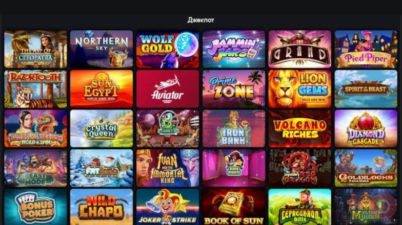Click The Grand slot thumbnail
Viewport: 402px width, 225px height.
(299, 49)
